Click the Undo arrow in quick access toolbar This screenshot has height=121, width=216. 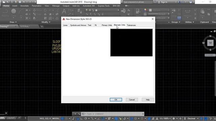(x=24, y=2)
